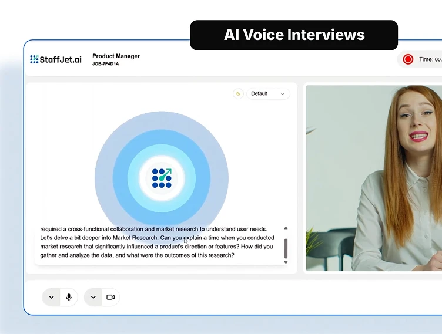Click the JOB-7F4D1A job ID

tap(105, 64)
